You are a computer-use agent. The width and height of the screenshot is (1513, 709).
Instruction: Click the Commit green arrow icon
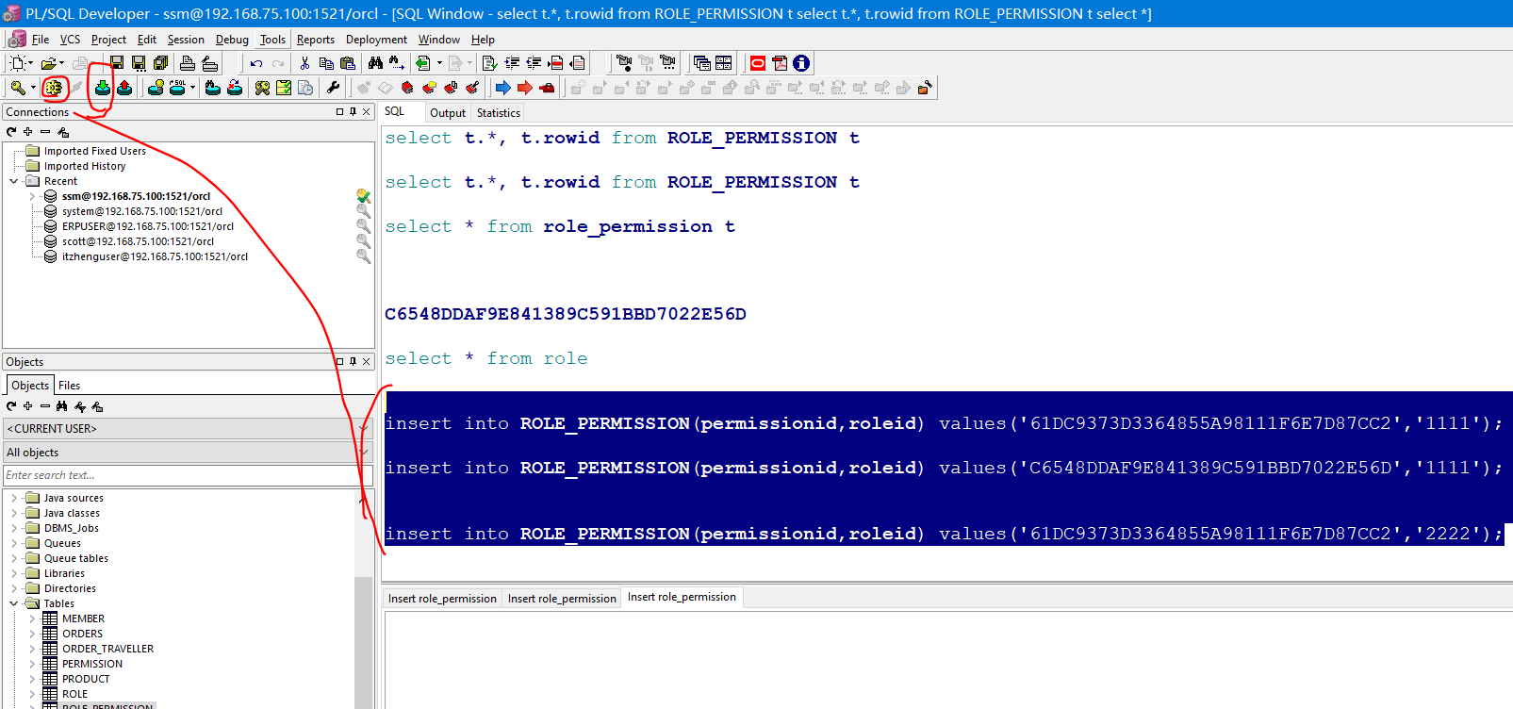point(103,88)
